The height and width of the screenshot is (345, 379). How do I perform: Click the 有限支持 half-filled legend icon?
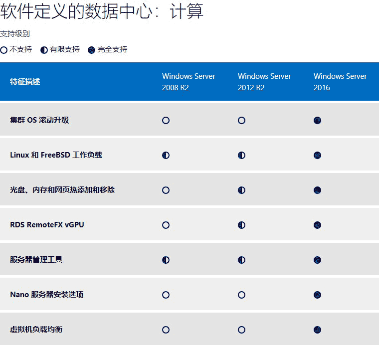[44, 50]
